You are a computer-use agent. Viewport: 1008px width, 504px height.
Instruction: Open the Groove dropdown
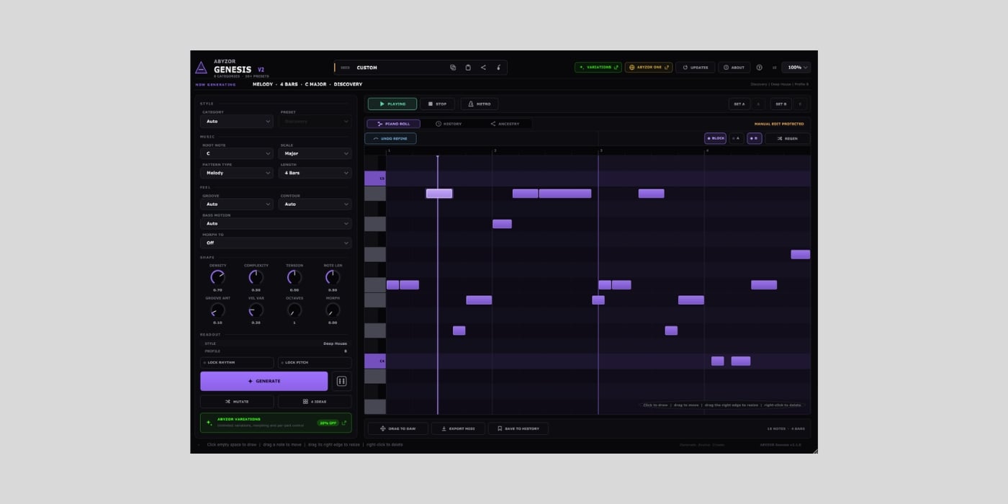tap(237, 204)
